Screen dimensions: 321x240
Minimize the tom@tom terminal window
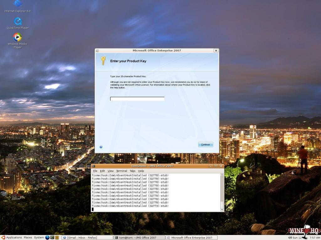[210, 166]
